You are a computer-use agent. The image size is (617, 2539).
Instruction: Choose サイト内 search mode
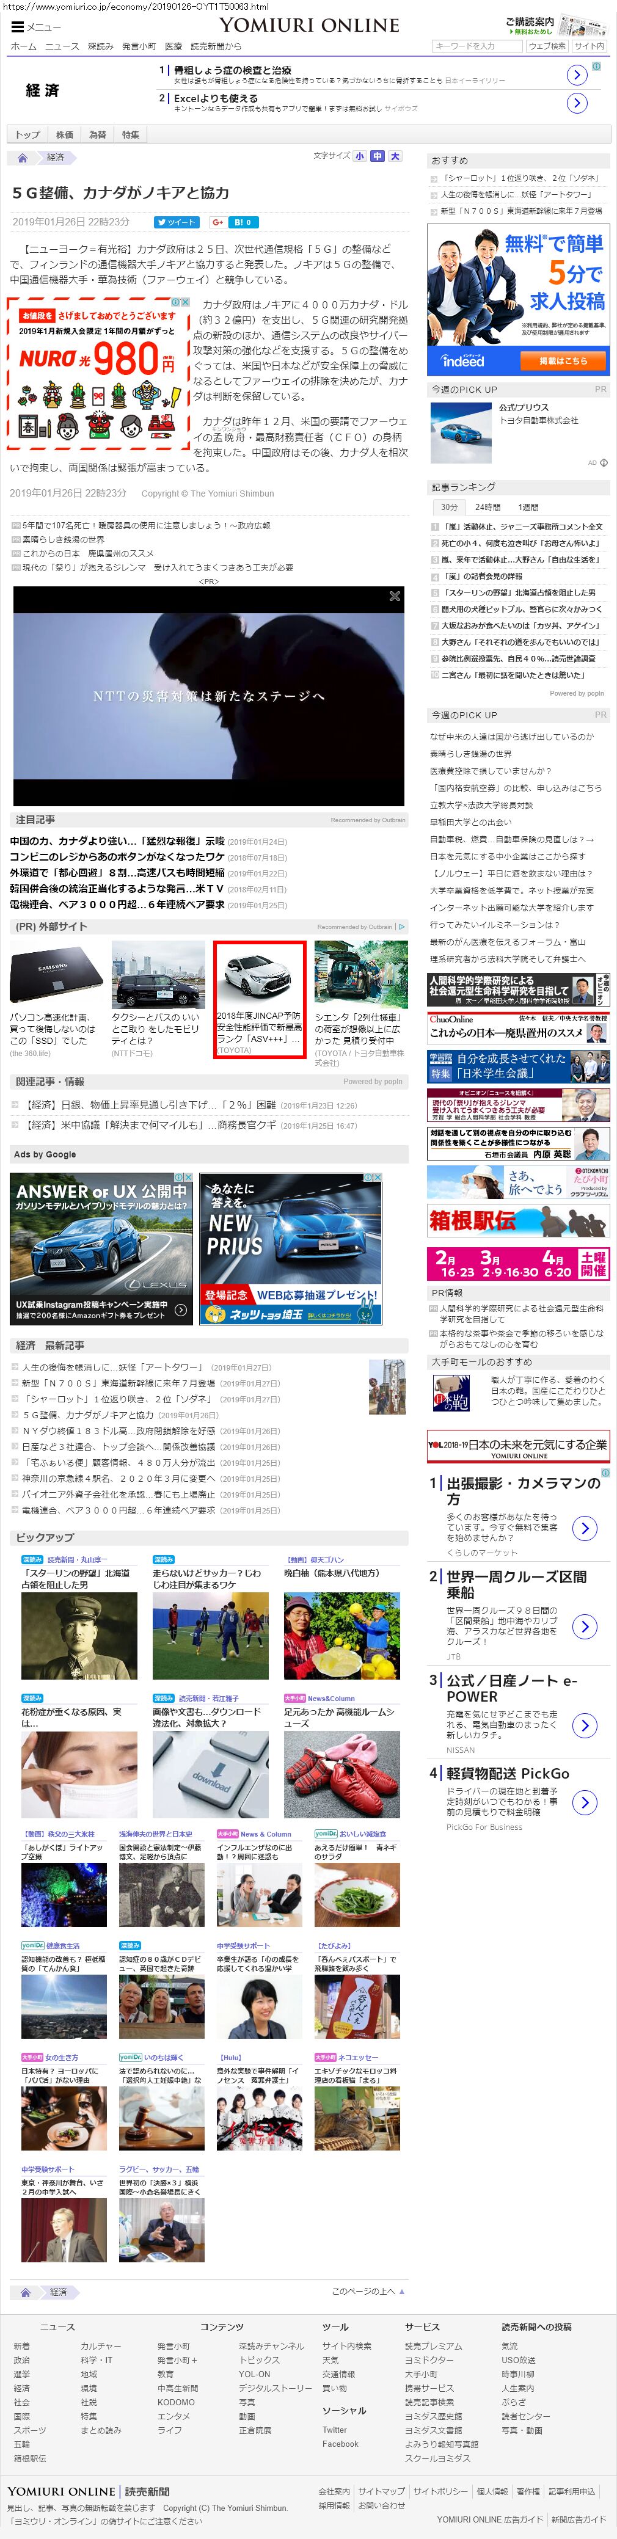tap(590, 46)
